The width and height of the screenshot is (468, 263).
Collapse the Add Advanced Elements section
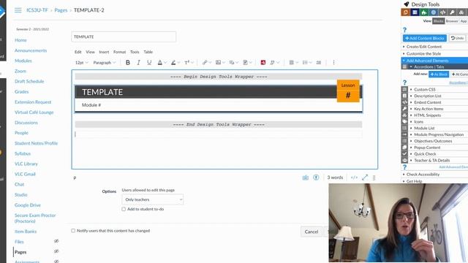click(x=434, y=61)
